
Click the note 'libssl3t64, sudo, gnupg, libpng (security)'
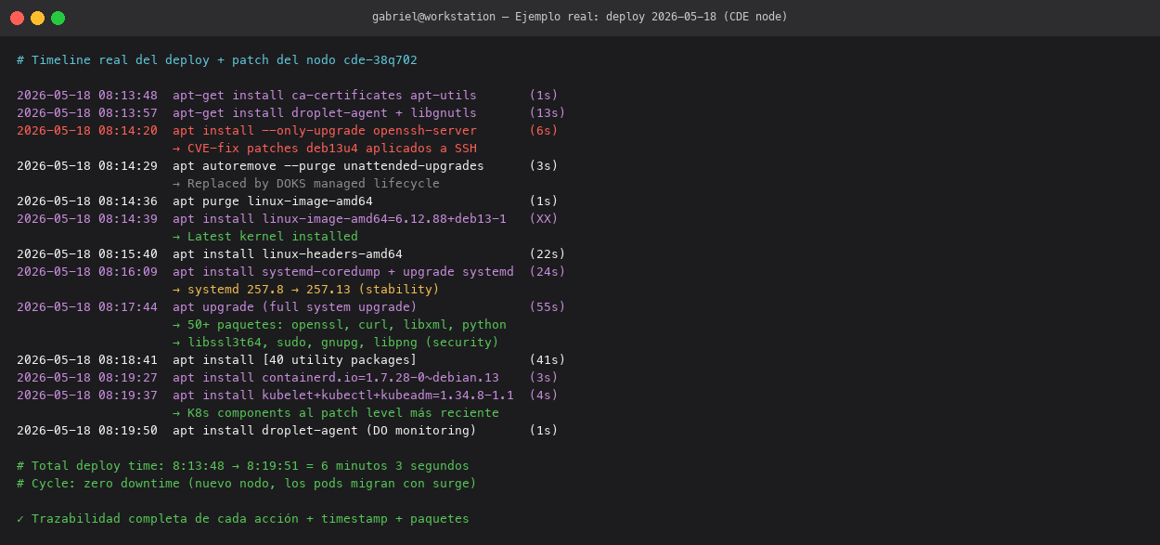tap(336, 343)
